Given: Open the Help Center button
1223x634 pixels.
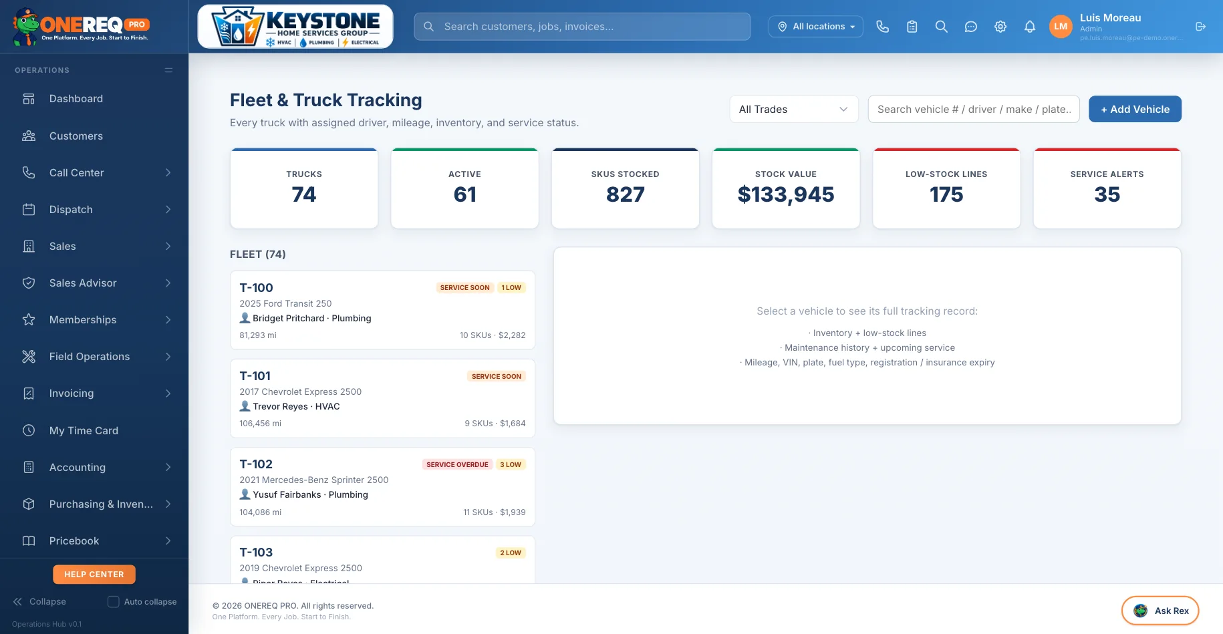Looking at the screenshot, I should [x=94, y=575].
